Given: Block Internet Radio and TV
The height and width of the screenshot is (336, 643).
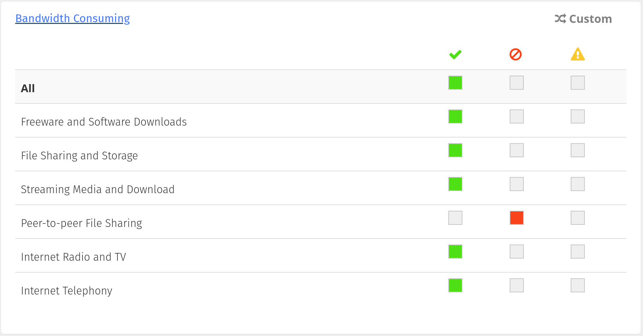Looking at the screenshot, I should 517,252.
